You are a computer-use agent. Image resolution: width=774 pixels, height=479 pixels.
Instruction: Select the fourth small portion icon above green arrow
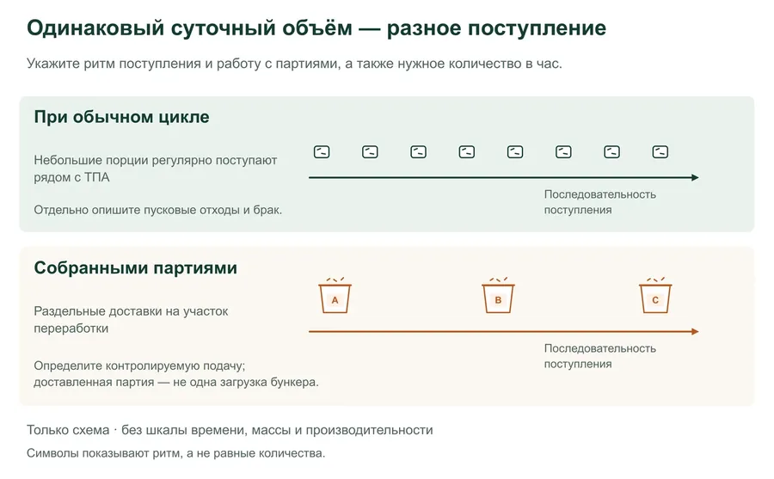click(467, 151)
